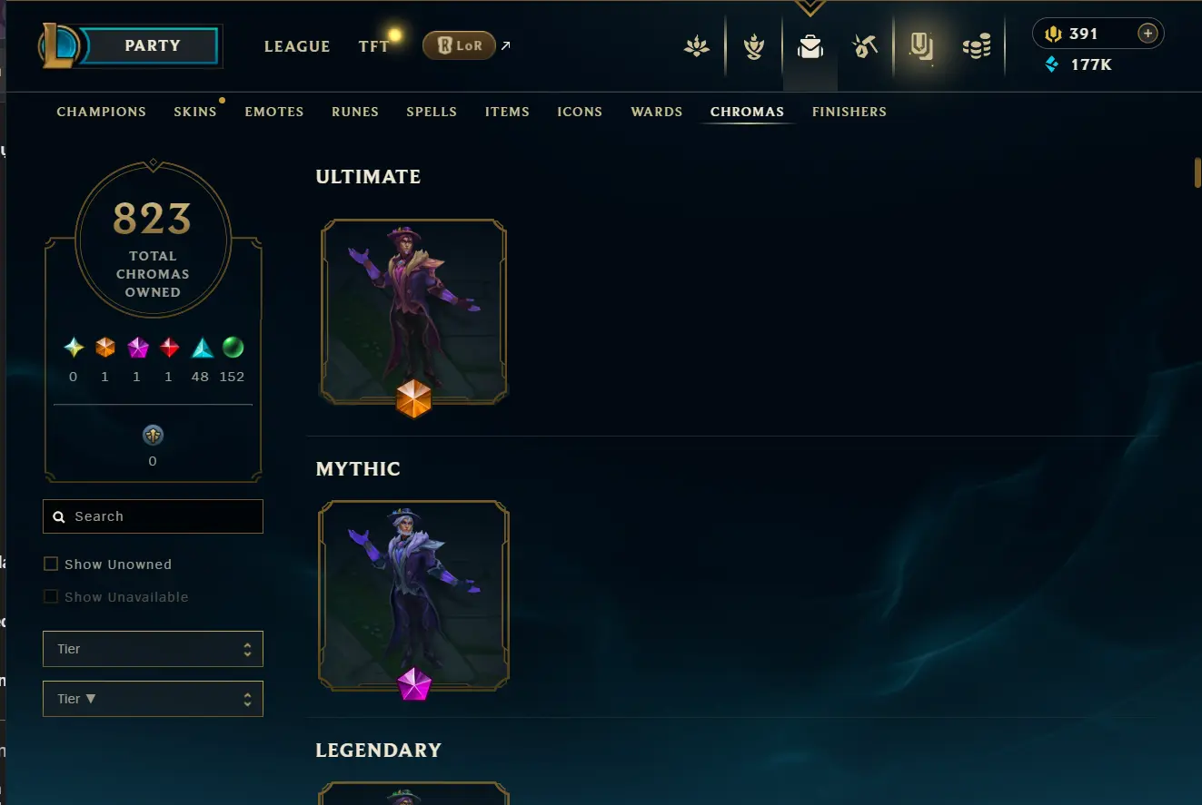Switch to the Finishers tab
1202x805 pixels.
(x=849, y=112)
